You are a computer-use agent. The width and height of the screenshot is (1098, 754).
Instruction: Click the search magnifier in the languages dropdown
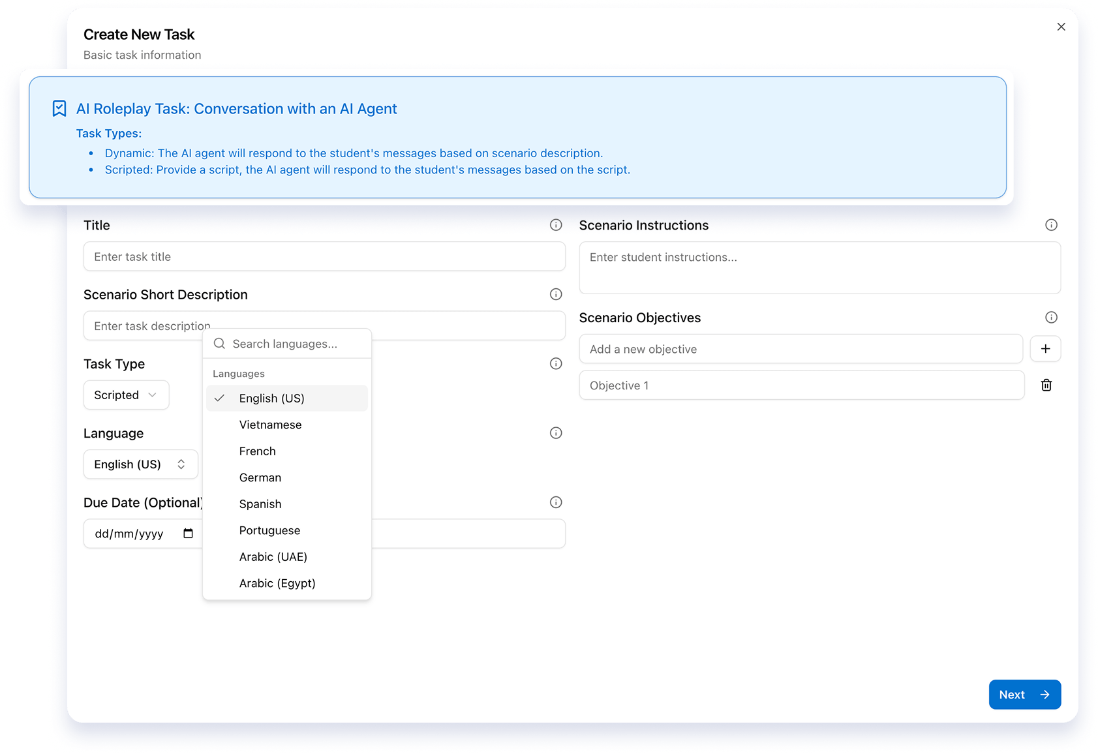(x=219, y=343)
